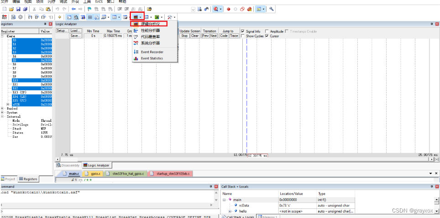Switch to the Disassembly tab

tap(68, 165)
